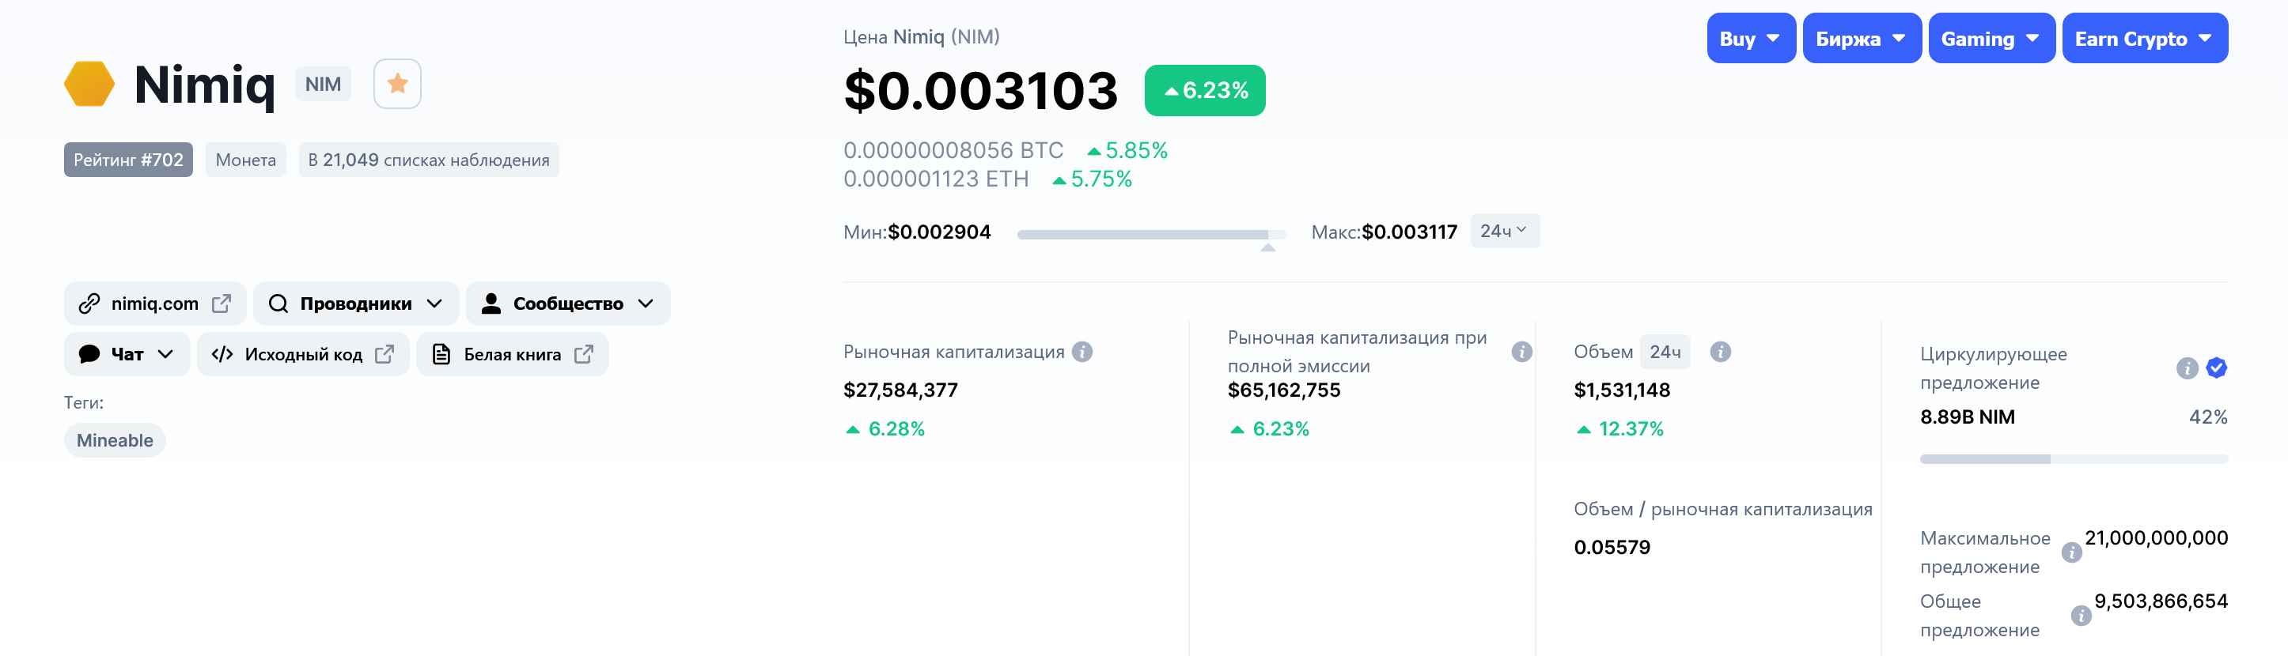This screenshot has height=656, width=2288.
Task: Click info icon for Общее предложение
Action: pyautogui.click(x=2080, y=615)
